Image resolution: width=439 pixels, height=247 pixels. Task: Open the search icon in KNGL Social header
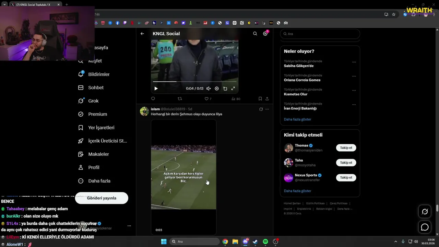[x=255, y=34]
